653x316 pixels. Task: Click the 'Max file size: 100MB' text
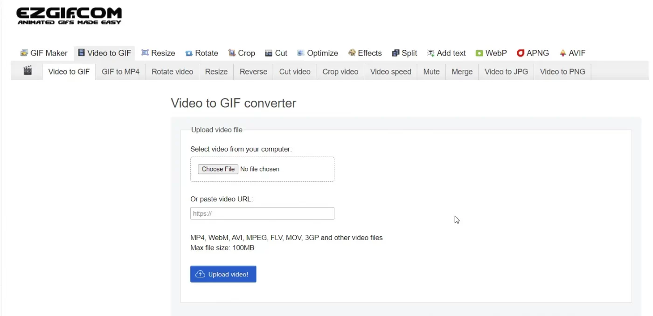click(222, 248)
